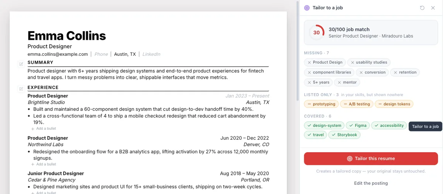The height and width of the screenshot is (194, 443).
Task: Click the summary paragraph text
Action: [x=146, y=74]
